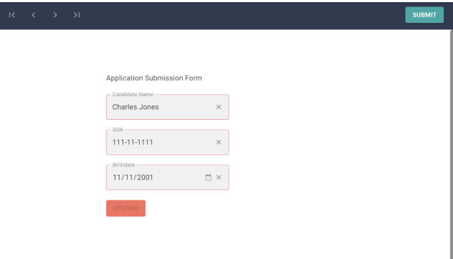This screenshot has width=453, height=259.
Task: Jump to the first page icon
Action: 12,15
